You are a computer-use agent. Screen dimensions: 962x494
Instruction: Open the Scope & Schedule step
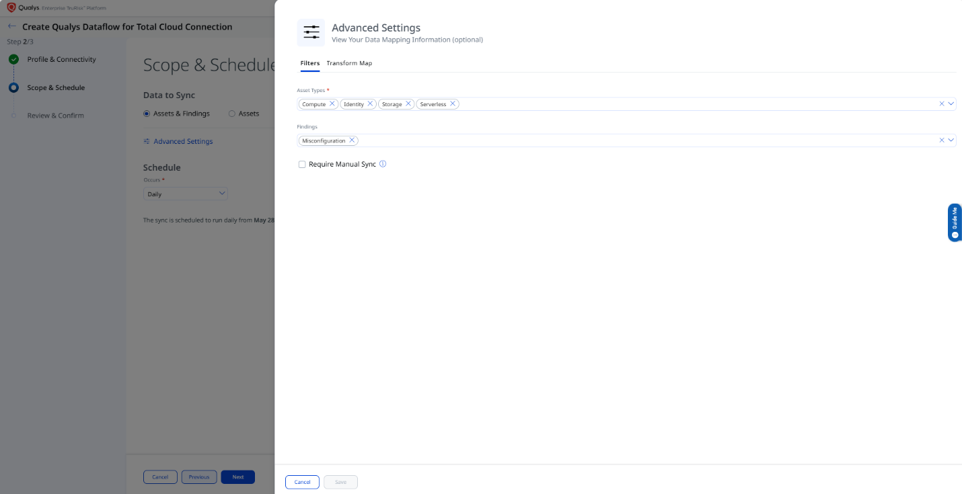click(56, 87)
